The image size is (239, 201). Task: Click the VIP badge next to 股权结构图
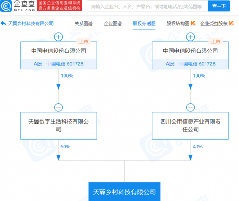(x=193, y=23)
